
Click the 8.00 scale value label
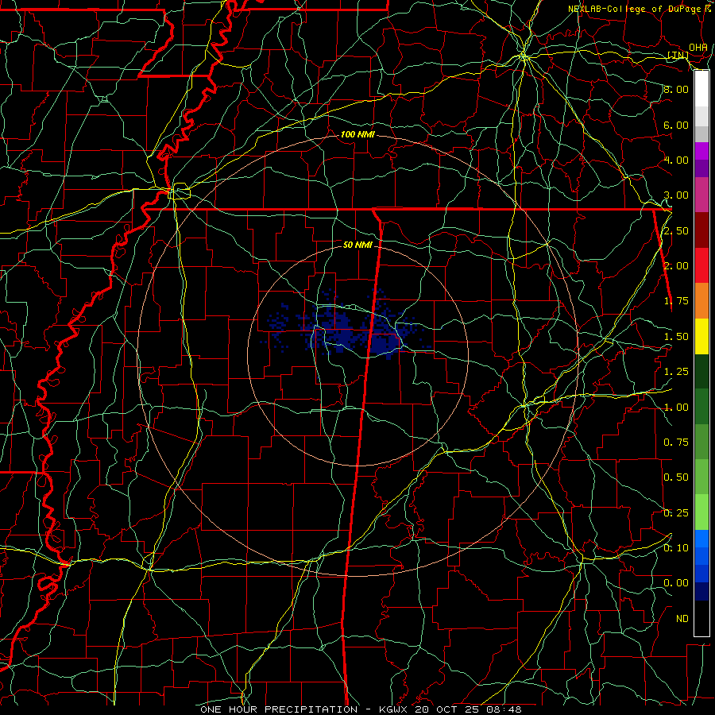pos(676,89)
